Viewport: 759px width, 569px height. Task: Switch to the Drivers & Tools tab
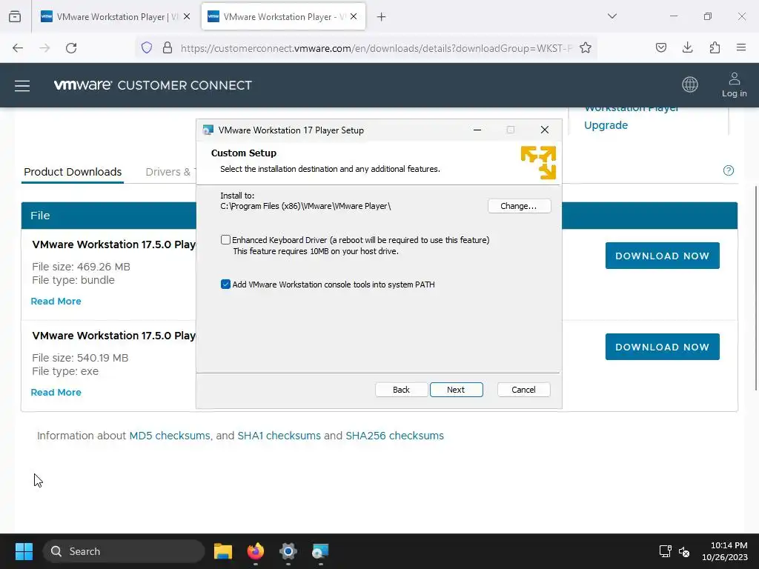coord(170,172)
